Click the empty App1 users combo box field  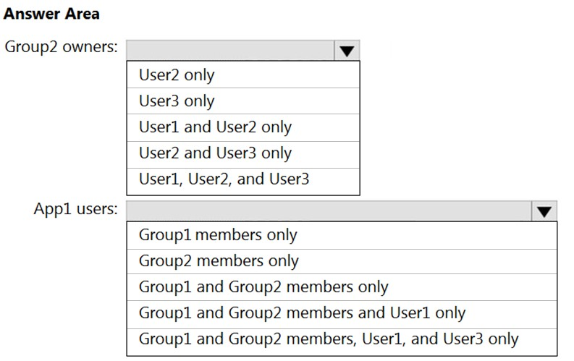coord(329,211)
